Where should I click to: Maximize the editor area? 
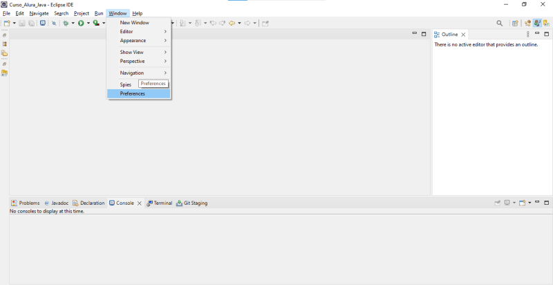tap(424, 34)
